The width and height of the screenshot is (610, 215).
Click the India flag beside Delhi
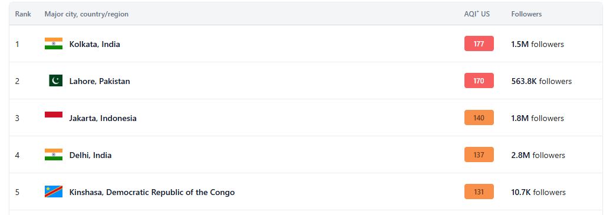tap(54, 154)
